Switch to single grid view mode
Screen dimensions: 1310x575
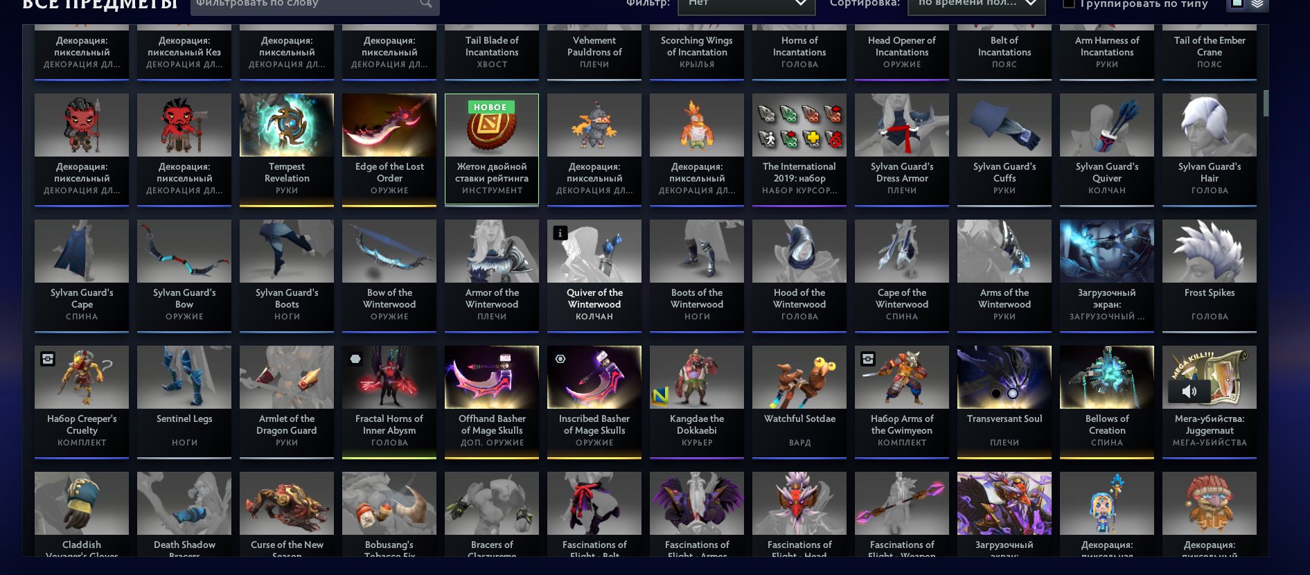1237,4
